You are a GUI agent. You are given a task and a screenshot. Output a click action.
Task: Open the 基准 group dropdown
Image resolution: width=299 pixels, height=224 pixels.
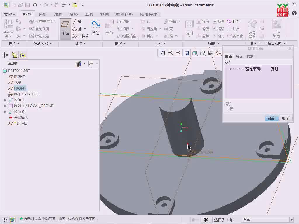pyautogui.click(x=80, y=44)
